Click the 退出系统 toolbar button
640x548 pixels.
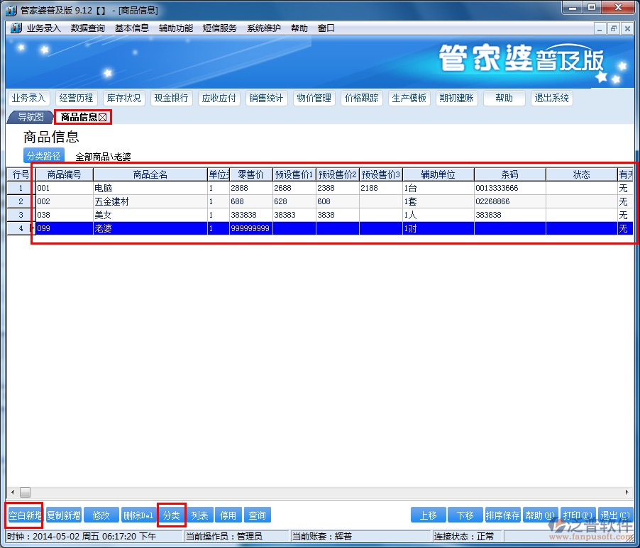(551, 99)
